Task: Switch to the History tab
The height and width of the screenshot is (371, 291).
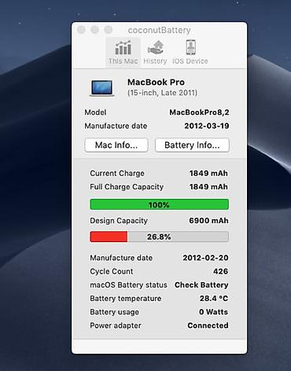Action: [x=155, y=53]
